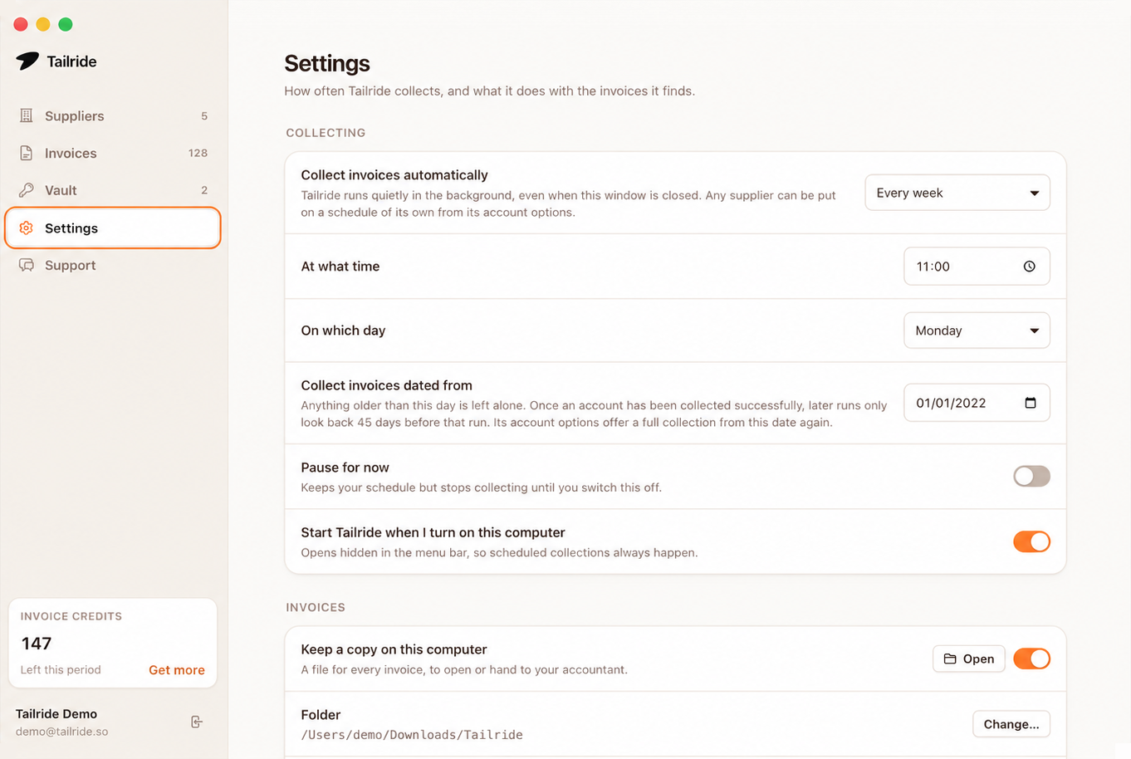
Task: Click the On which day label
Action: click(x=343, y=331)
